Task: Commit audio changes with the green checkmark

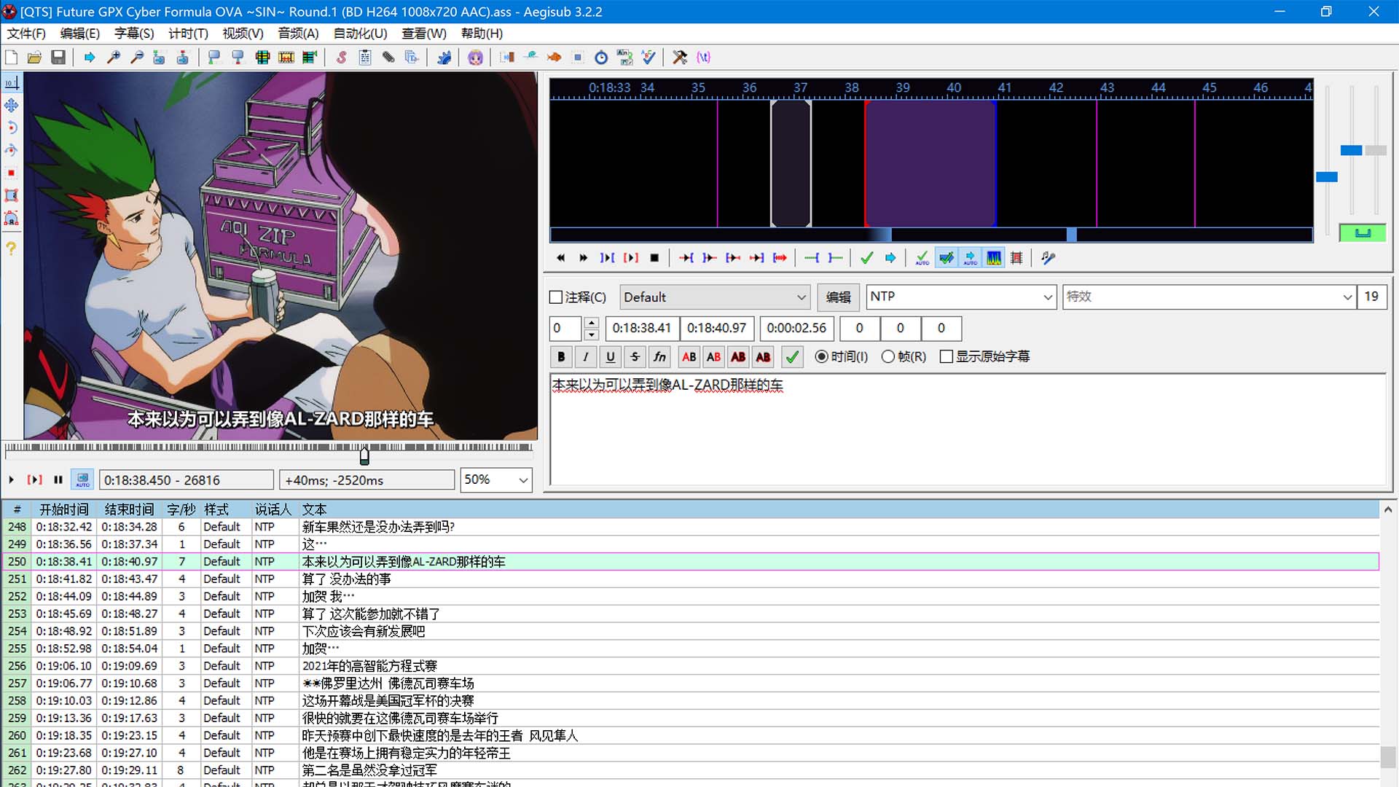Action: 866,258
